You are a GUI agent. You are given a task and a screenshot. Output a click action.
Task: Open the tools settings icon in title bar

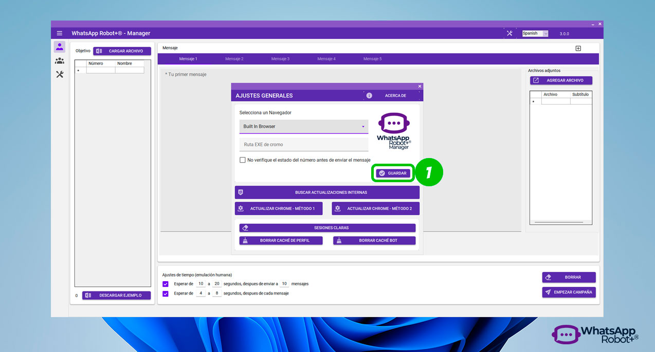[510, 33]
